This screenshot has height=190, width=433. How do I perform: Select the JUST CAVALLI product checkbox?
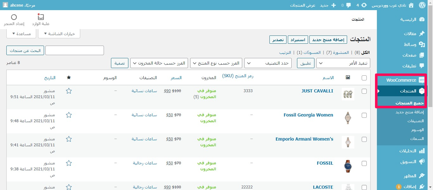pos(364,91)
